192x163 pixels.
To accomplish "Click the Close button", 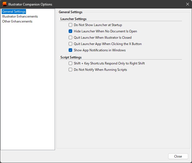I will pos(178,156).
